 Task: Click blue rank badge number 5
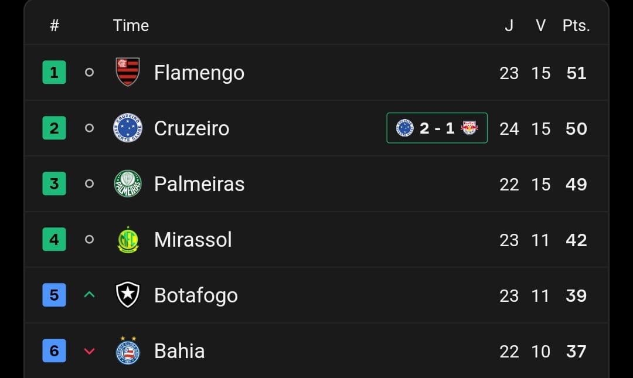(x=54, y=295)
